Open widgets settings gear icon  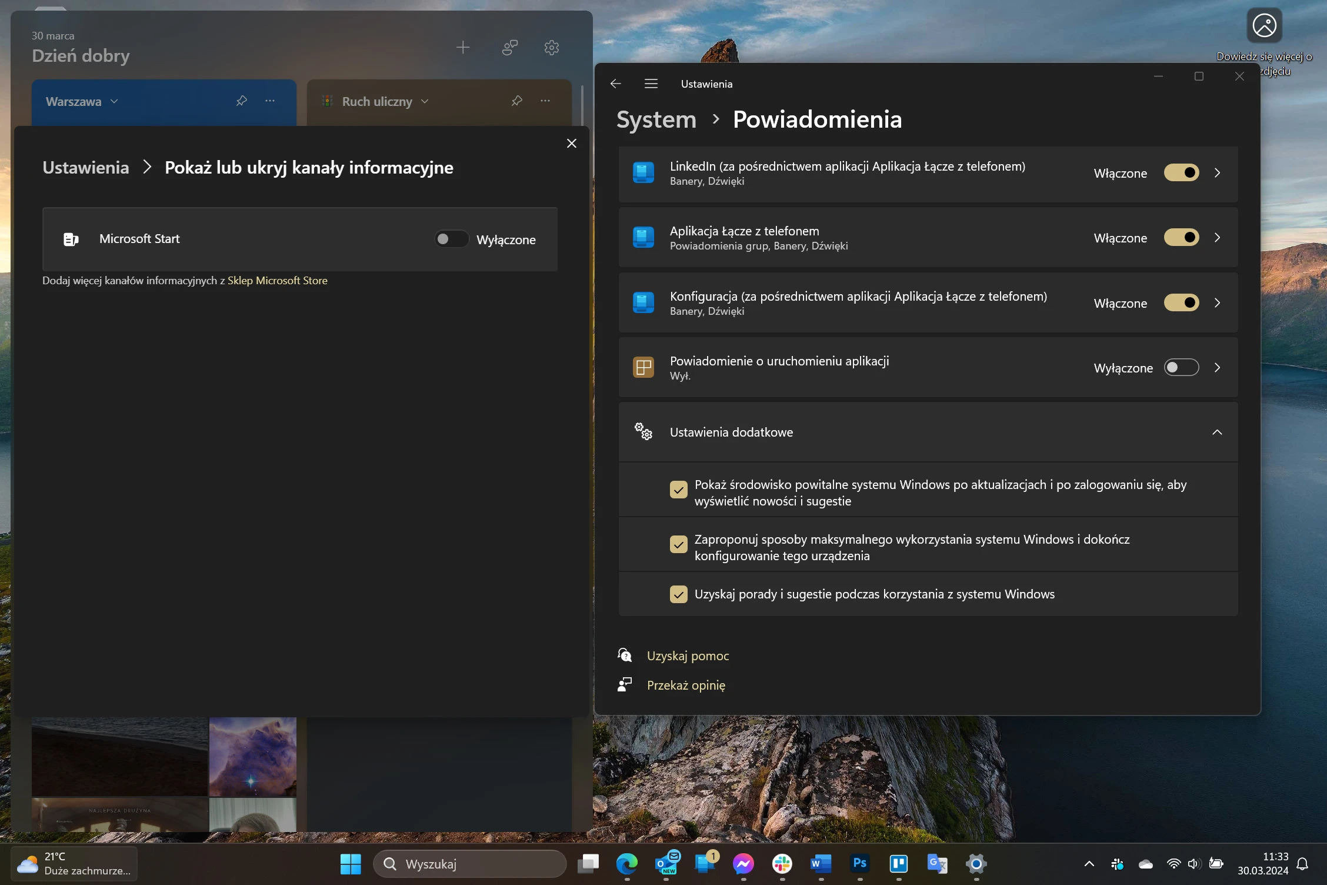point(551,48)
